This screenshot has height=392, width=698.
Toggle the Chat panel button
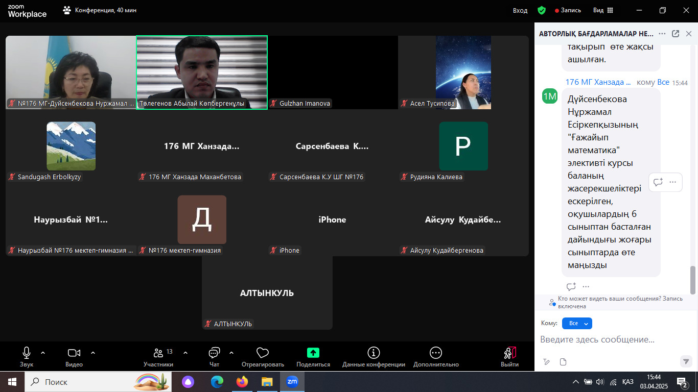pyautogui.click(x=214, y=353)
